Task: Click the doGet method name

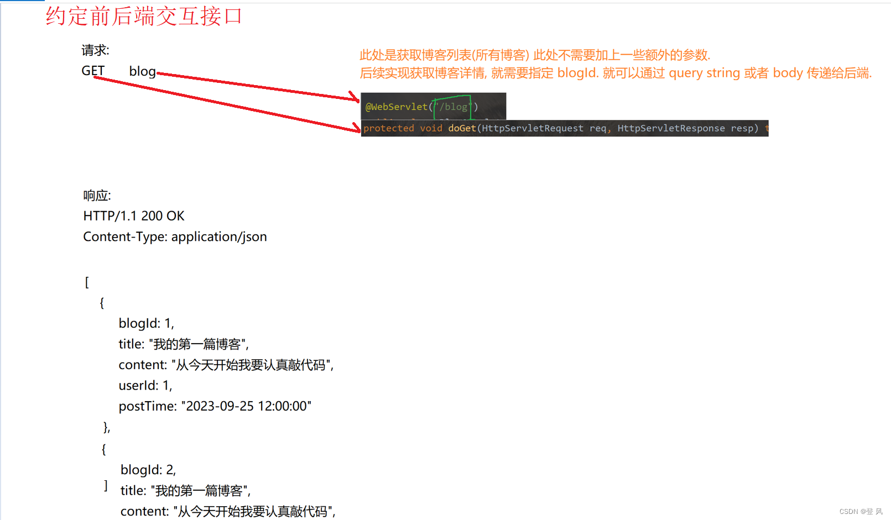Action: (462, 128)
